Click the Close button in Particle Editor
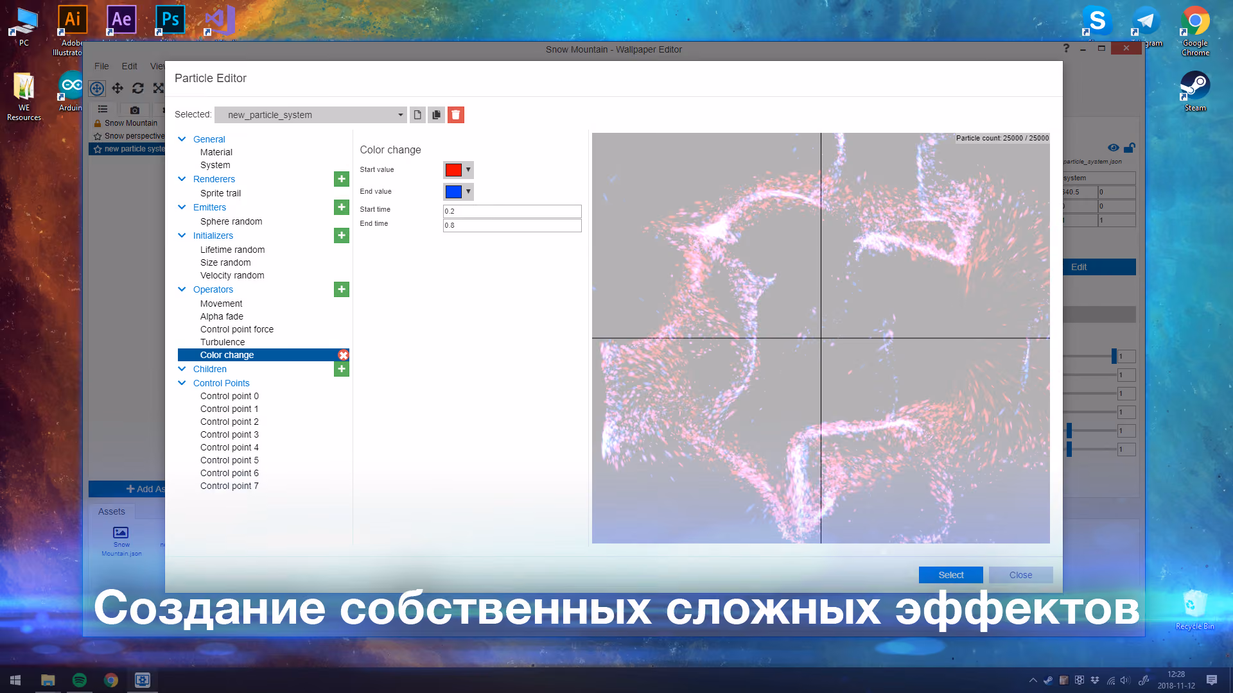The height and width of the screenshot is (693, 1233). pos(1021,575)
